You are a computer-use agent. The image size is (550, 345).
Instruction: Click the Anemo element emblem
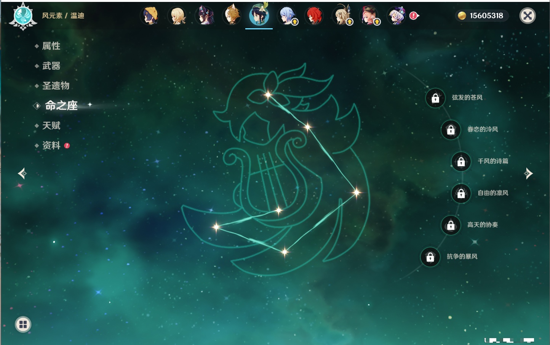pyautogui.click(x=23, y=16)
